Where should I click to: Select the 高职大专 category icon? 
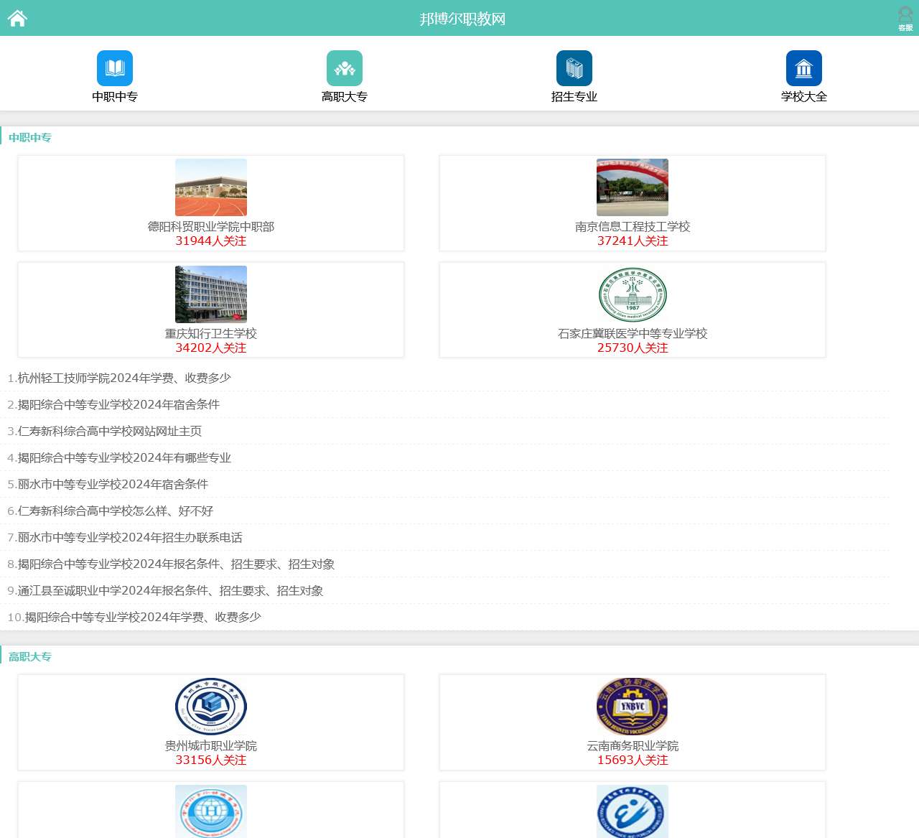coord(345,67)
